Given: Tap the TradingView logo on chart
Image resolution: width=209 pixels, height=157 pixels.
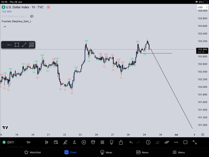Looking at the screenshot, I should [x=5, y=128].
